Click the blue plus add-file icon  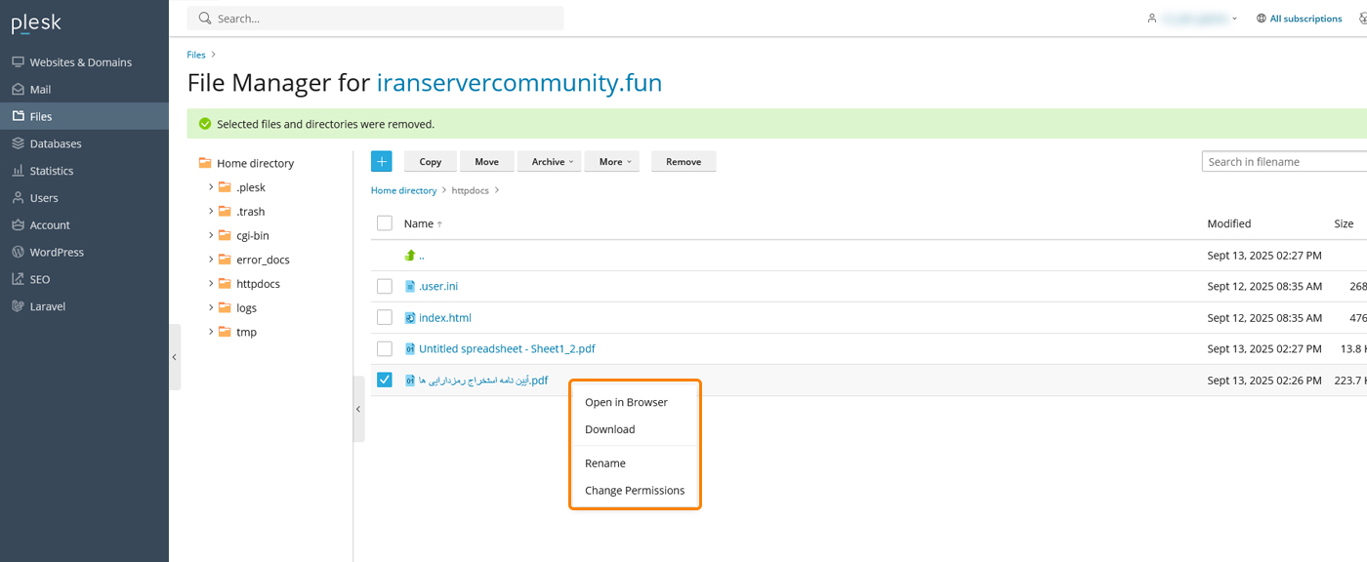pyautogui.click(x=381, y=162)
